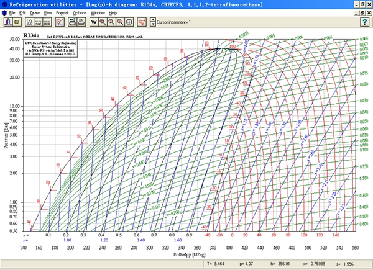The width and height of the screenshot is (373, 270).
Task: Click the log(p)-h diagram plot icon
Action: pos(29,22)
